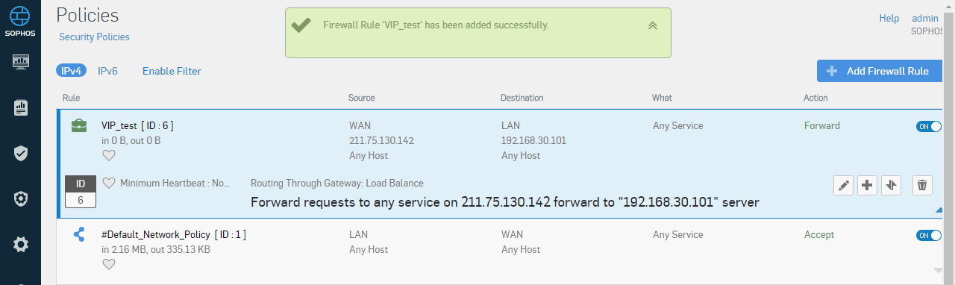Viewport: 955px width, 285px height.
Task: Toggle VIP_test rule ON switch
Action: tap(928, 127)
